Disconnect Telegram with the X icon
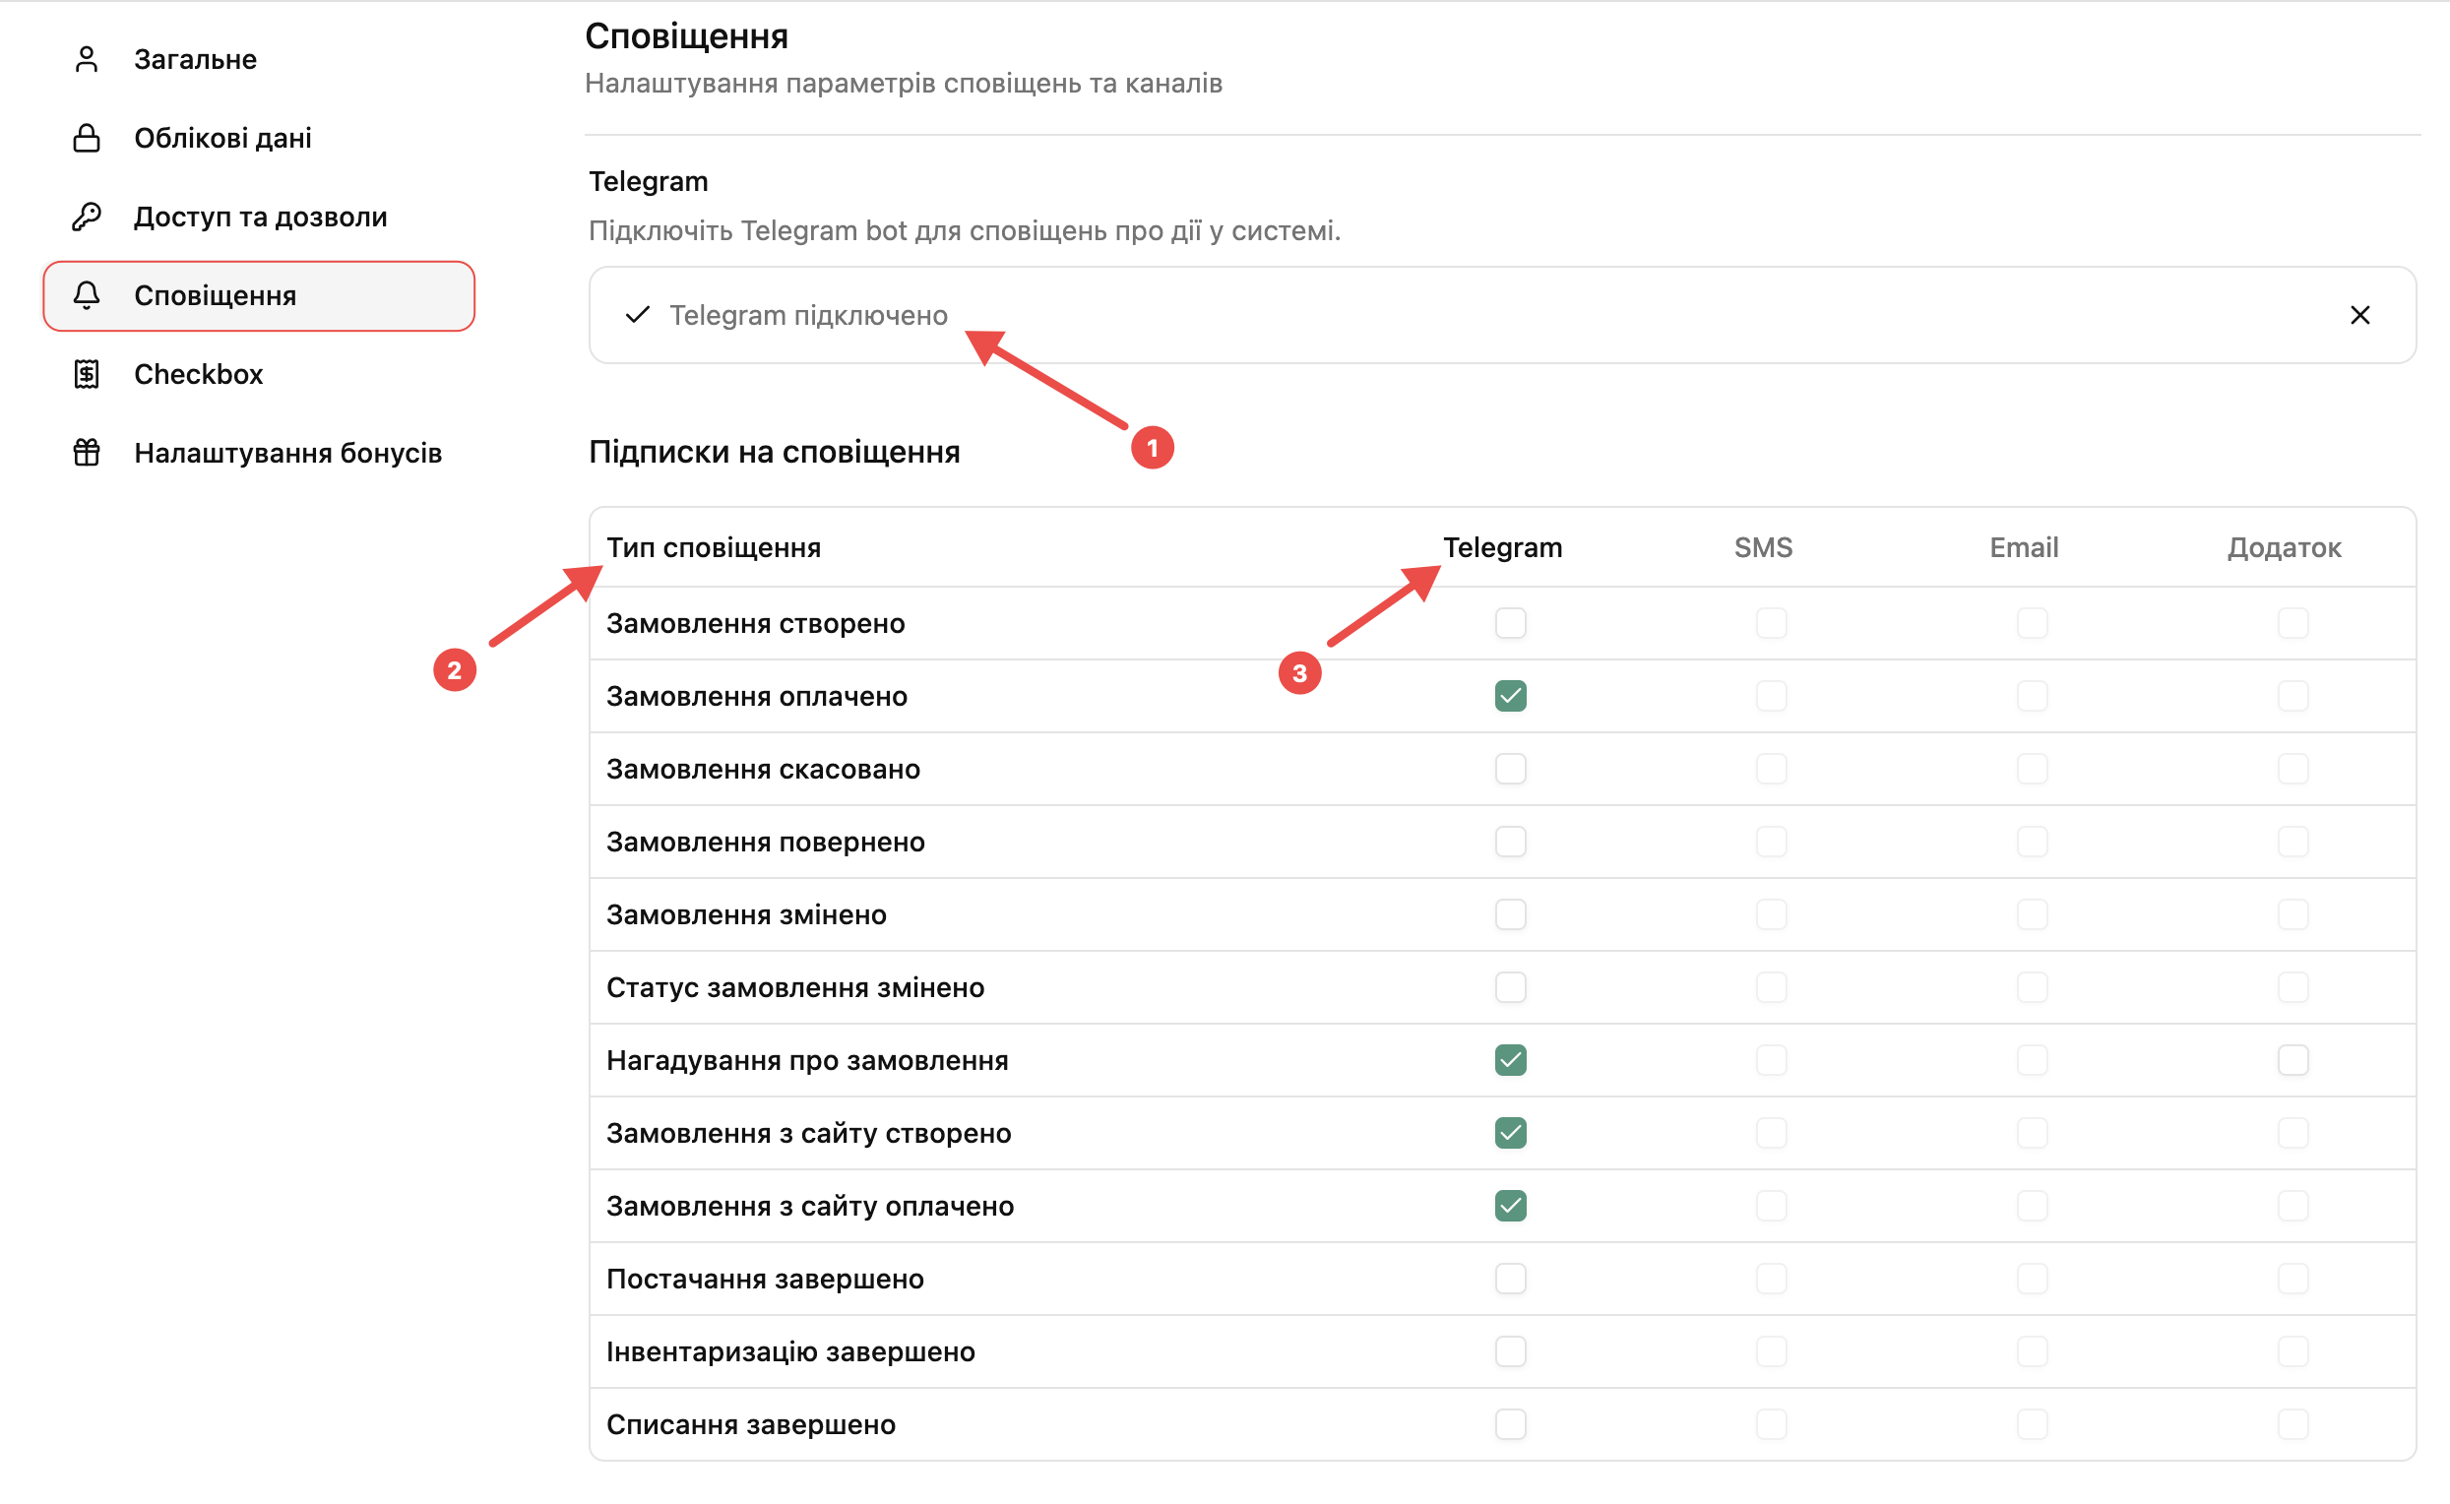This screenshot has height=1504, width=2450. point(2359,315)
